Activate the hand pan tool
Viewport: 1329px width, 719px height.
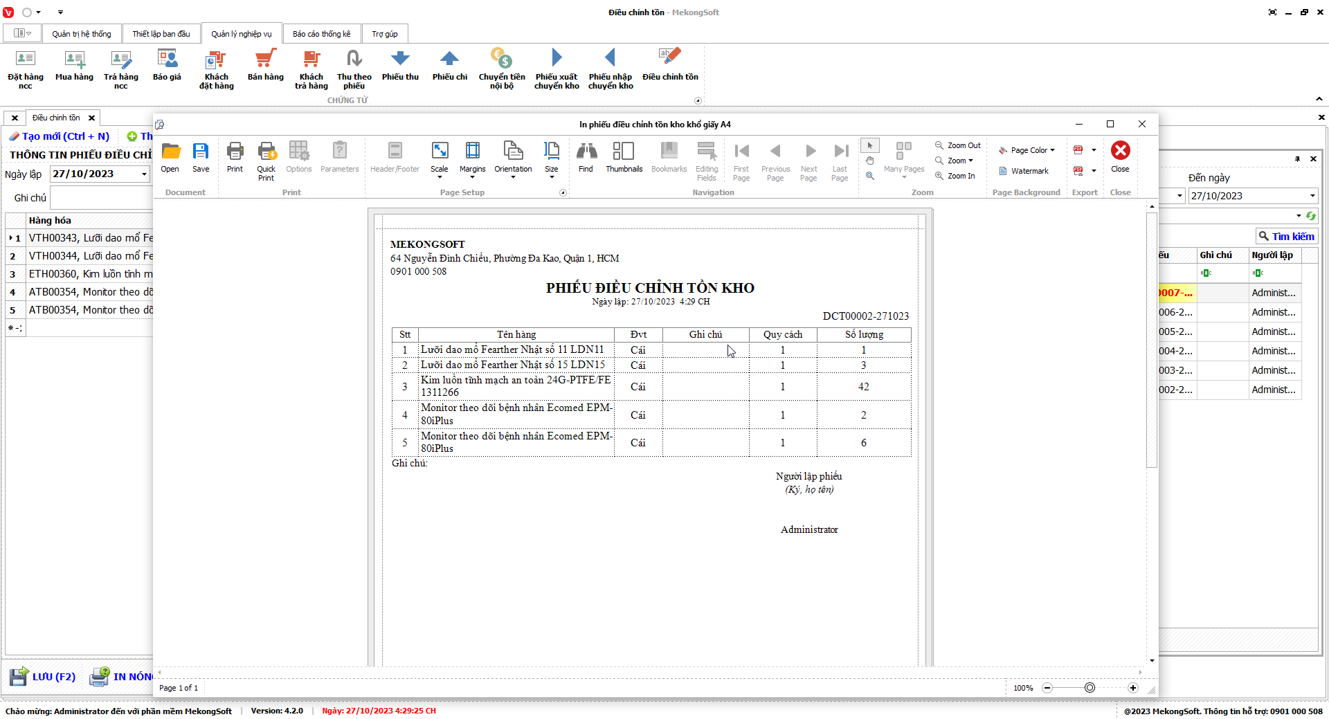870,161
